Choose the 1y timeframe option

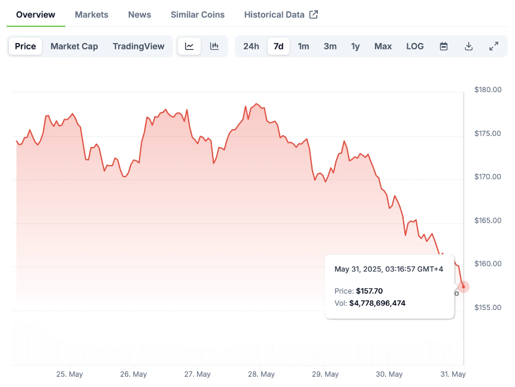tap(355, 46)
